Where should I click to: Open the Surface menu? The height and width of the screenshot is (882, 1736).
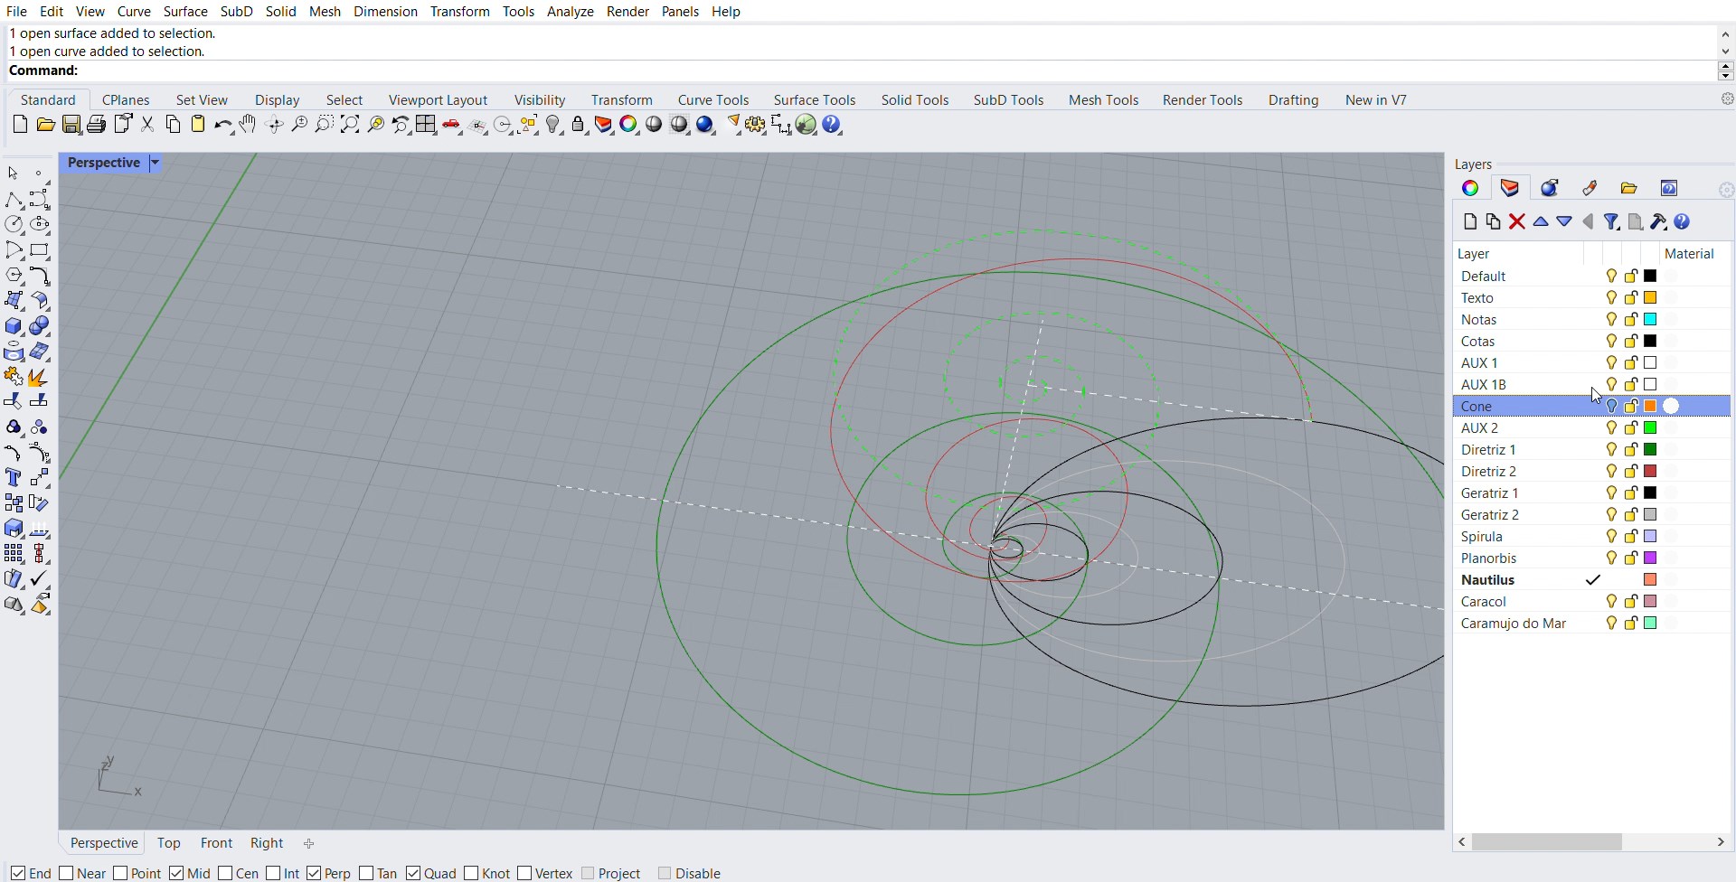click(185, 12)
